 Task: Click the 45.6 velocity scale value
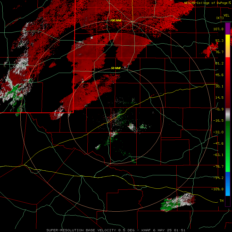[x=219, y=75]
